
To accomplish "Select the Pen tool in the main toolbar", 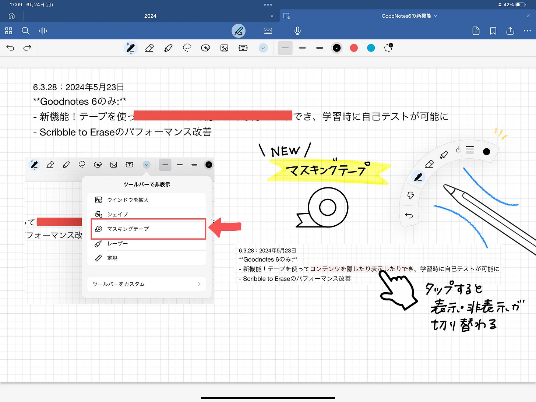I will pyautogui.click(x=131, y=48).
